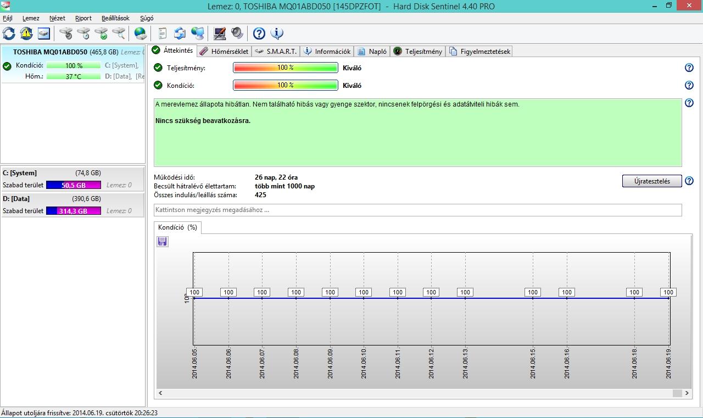Viewport: 703px width, 418px height.
Task: Click the comment field 'Kattintson megjegyzés megadásához'
Action: [x=418, y=210]
